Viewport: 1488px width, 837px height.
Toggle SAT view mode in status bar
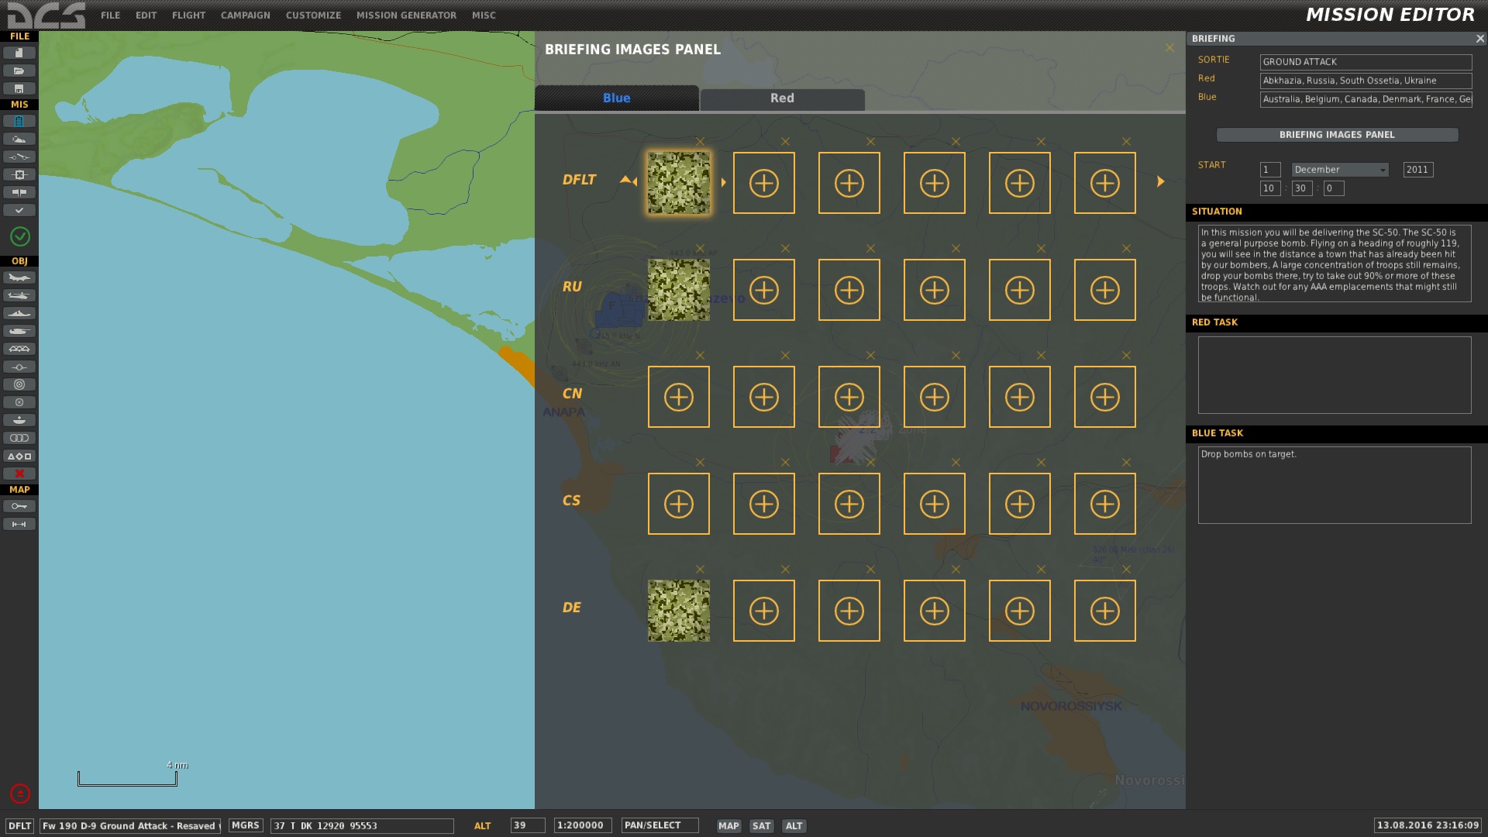point(762,826)
